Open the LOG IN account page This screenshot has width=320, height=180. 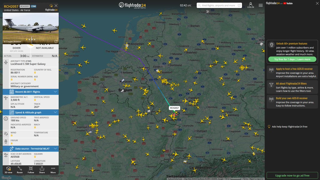251,5
